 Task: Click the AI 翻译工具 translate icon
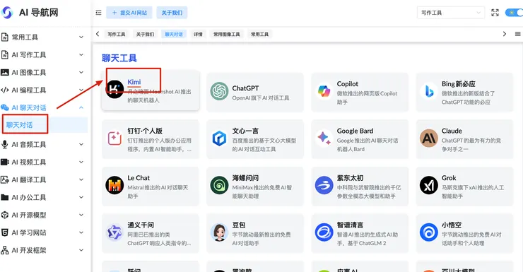pos(5,179)
